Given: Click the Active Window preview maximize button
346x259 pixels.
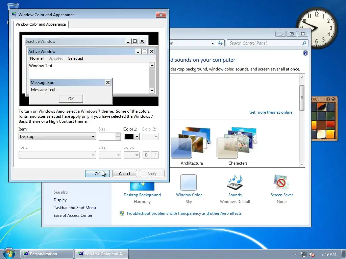Looking at the screenshot, I should [x=145, y=51].
